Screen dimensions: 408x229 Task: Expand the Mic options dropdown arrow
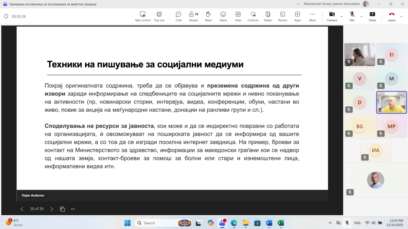click(x=362, y=16)
